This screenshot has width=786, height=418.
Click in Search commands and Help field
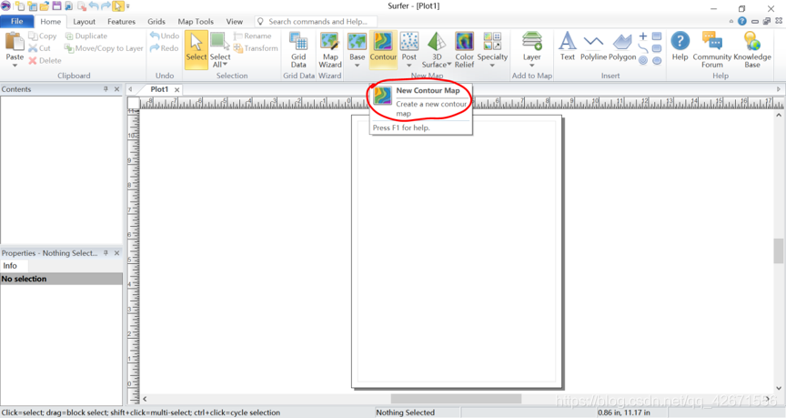tap(316, 22)
